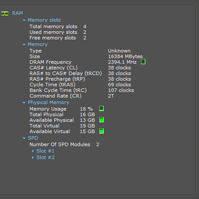The width and height of the screenshot is (199, 199).
Task: Click the RAM memory stick icon
Action: (x=5, y=13)
